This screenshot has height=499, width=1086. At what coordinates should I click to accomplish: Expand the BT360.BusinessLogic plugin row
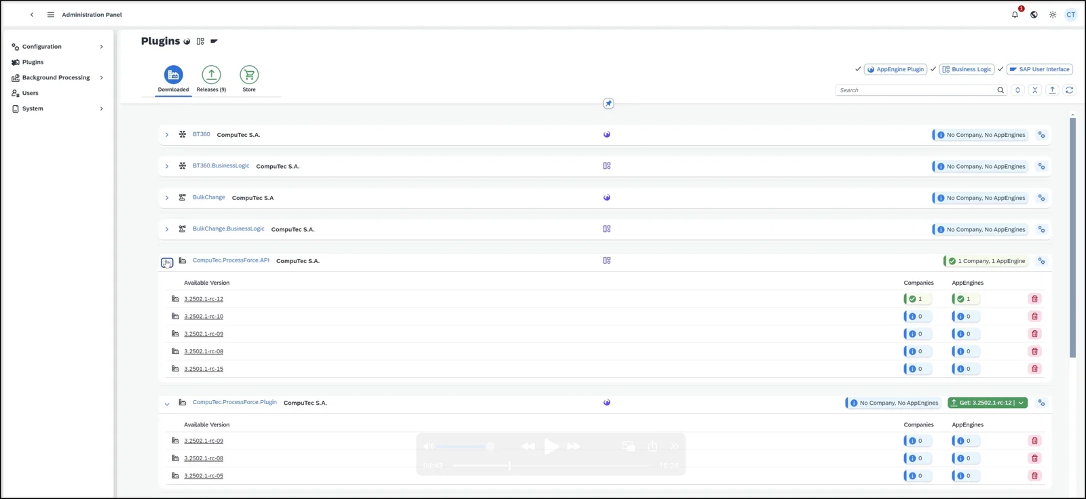[x=167, y=166]
